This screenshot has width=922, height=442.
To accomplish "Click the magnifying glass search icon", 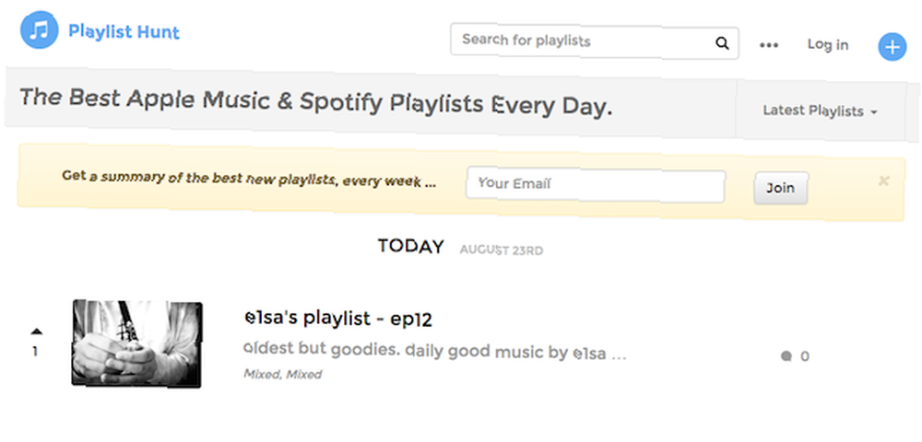I will 722,43.
